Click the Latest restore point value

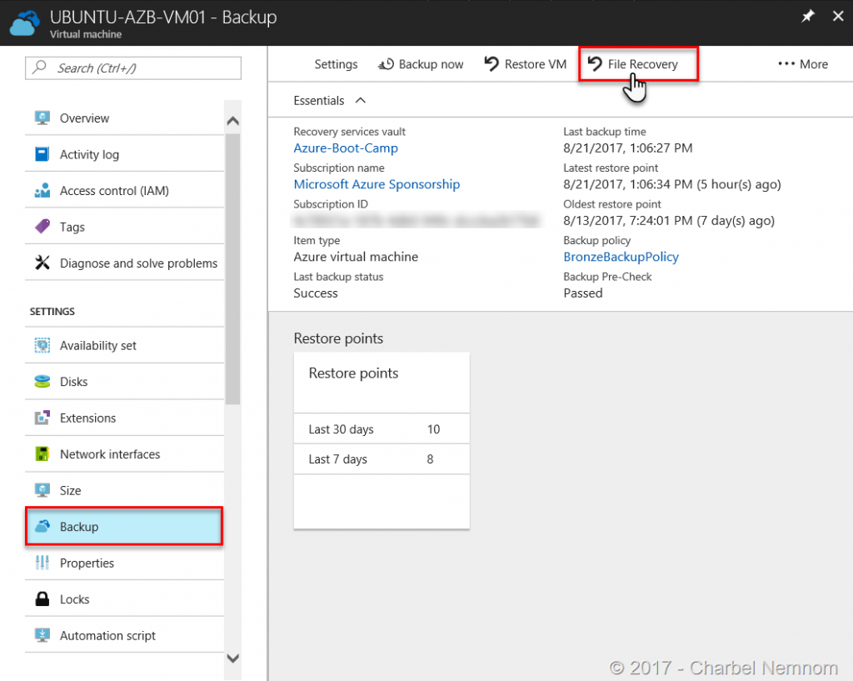(672, 184)
